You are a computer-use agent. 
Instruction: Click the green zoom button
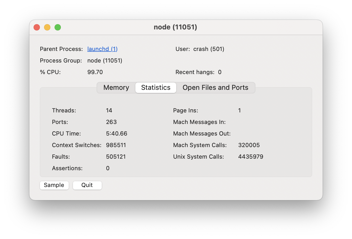coord(57,27)
